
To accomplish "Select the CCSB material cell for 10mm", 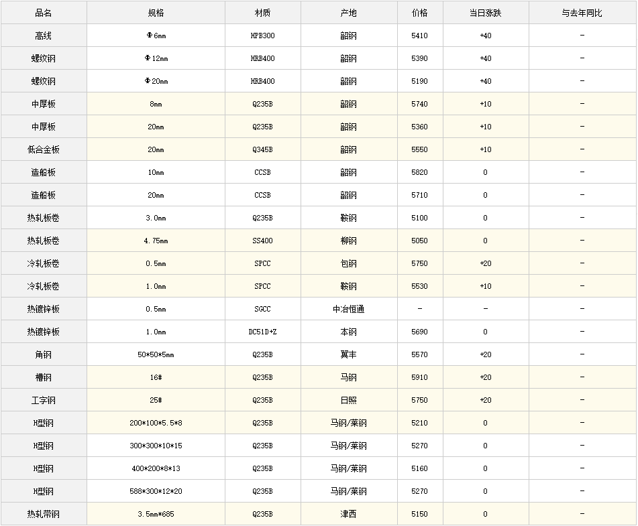I will (263, 172).
